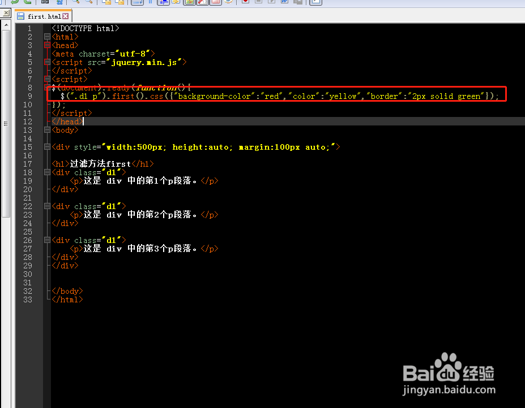This screenshot has width=525, height=408.
Task: Click the left panel scrollbar up arrow
Action: (x=6, y=25)
